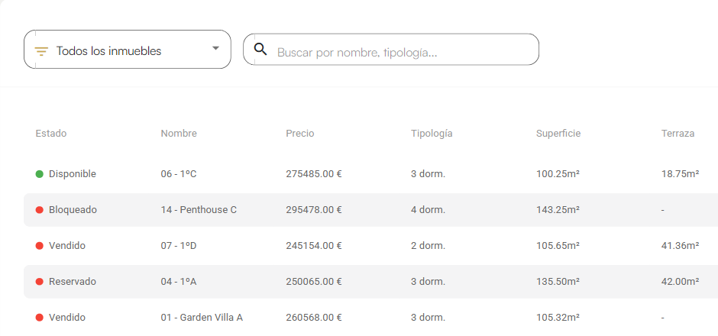Sort by the Nombre column header
This screenshot has width=718, height=336.
[x=179, y=133]
